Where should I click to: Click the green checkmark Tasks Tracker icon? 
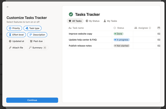click(x=71, y=15)
